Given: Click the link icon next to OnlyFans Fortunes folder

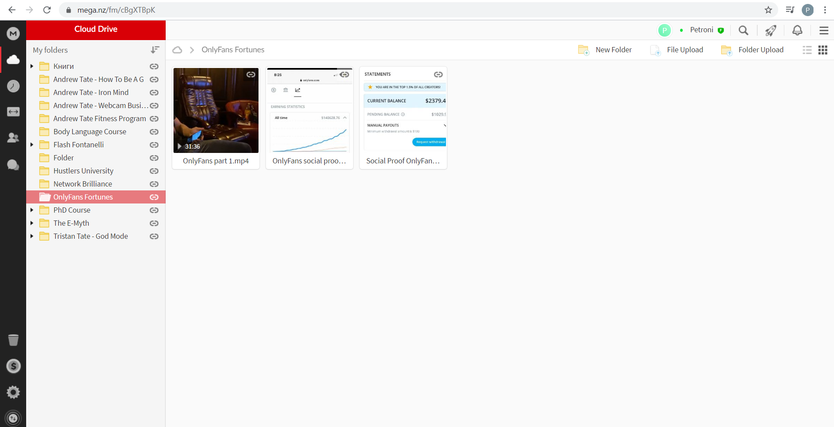Looking at the screenshot, I should click(x=154, y=197).
